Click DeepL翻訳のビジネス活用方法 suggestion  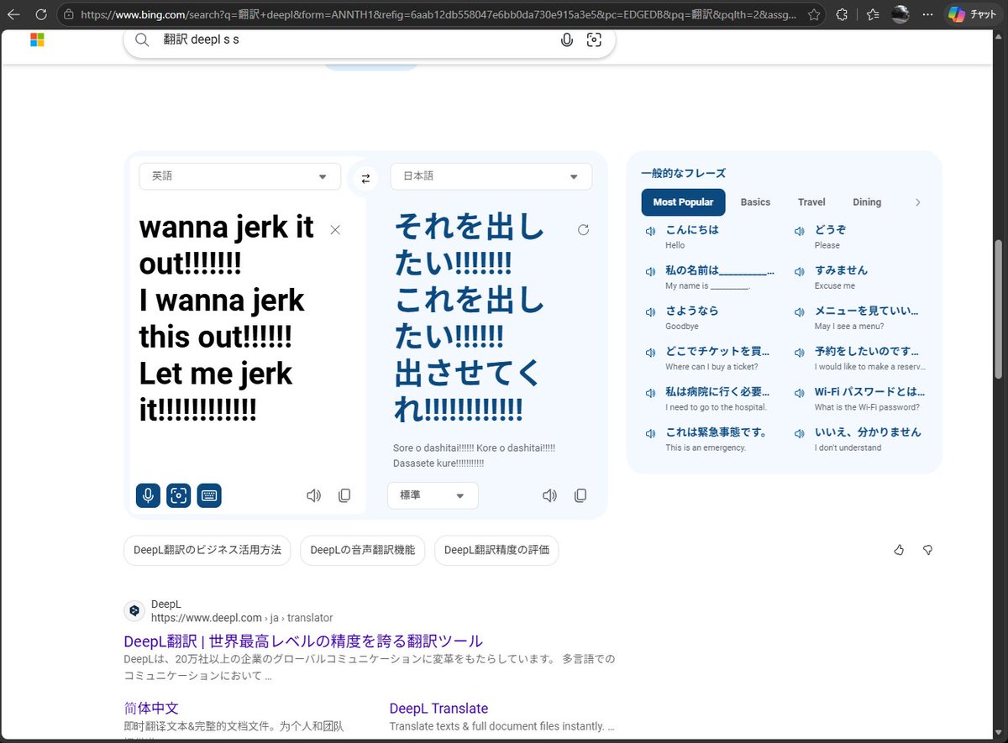207,550
